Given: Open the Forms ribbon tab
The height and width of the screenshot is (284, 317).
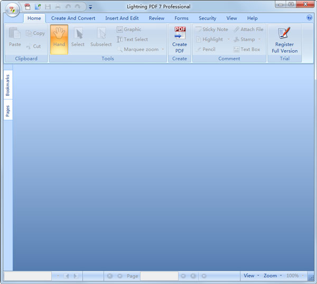Looking at the screenshot, I should [x=181, y=18].
